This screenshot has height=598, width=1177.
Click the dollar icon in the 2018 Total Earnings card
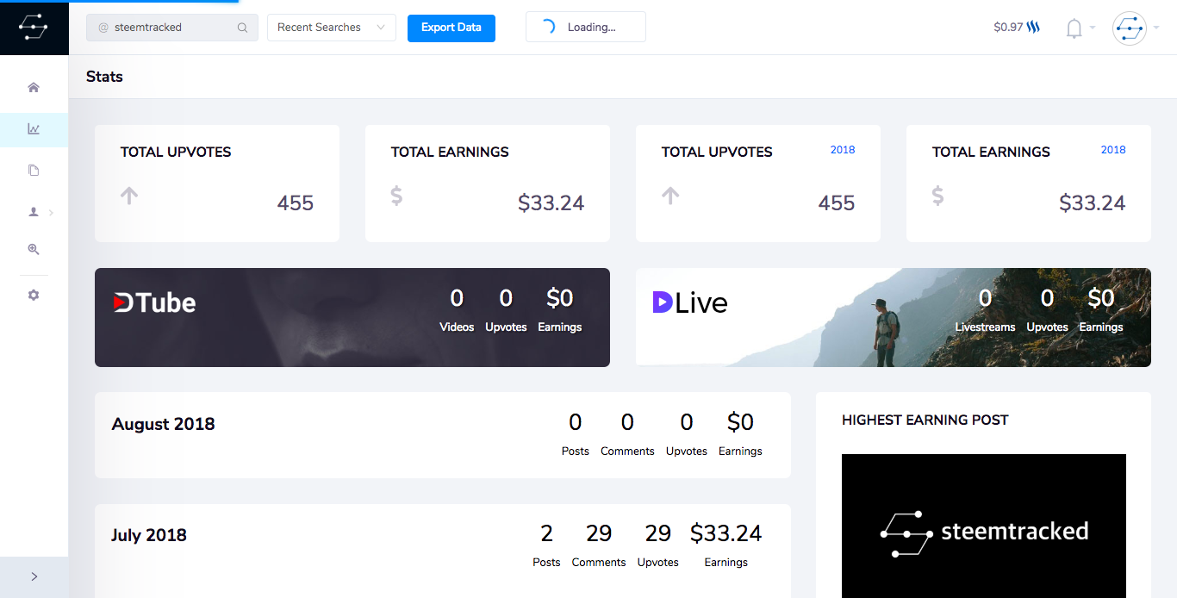[x=937, y=196]
